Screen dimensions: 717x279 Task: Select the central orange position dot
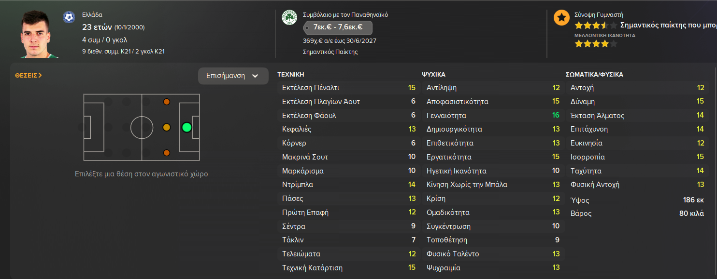[167, 128]
